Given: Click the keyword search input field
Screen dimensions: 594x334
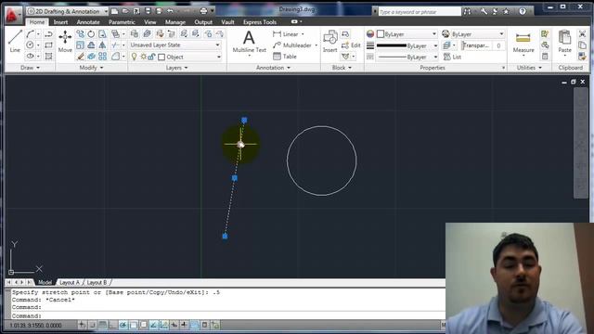Looking at the screenshot, I should (x=420, y=12).
